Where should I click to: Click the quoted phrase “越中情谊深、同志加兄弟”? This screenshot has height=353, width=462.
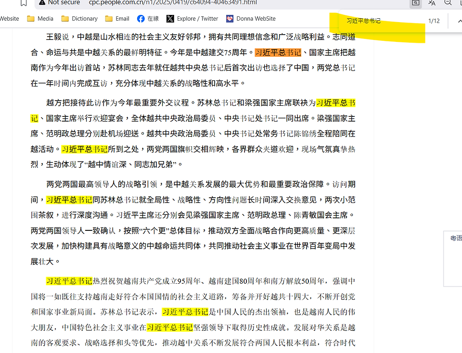tap(130, 164)
